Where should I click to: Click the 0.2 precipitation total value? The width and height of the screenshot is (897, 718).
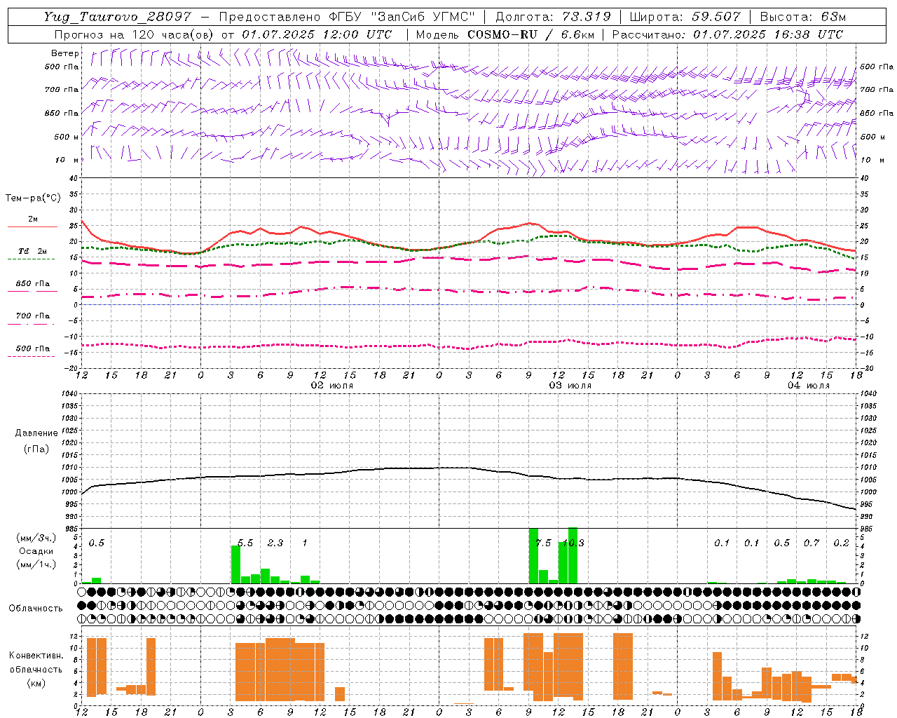(x=842, y=543)
